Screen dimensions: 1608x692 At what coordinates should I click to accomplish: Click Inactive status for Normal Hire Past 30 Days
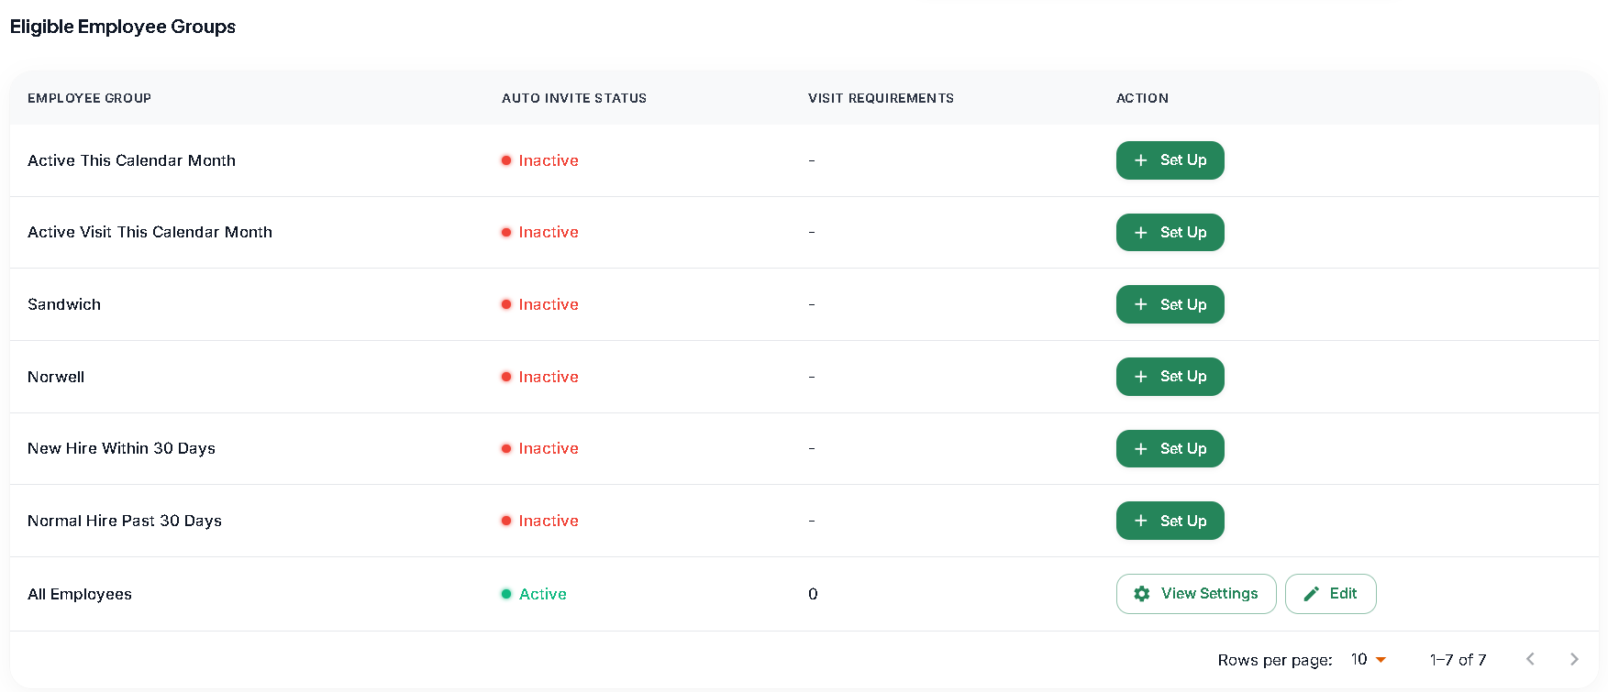(539, 521)
